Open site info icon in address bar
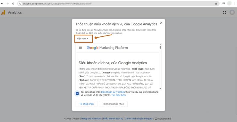Viewport: 237px width, 122px height. pos(20,4)
